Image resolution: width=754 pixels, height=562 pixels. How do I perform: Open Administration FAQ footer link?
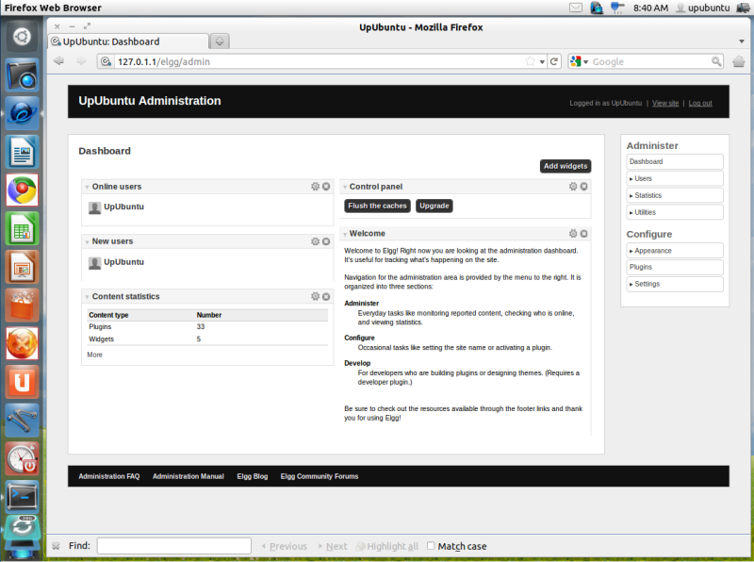click(x=108, y=476)
